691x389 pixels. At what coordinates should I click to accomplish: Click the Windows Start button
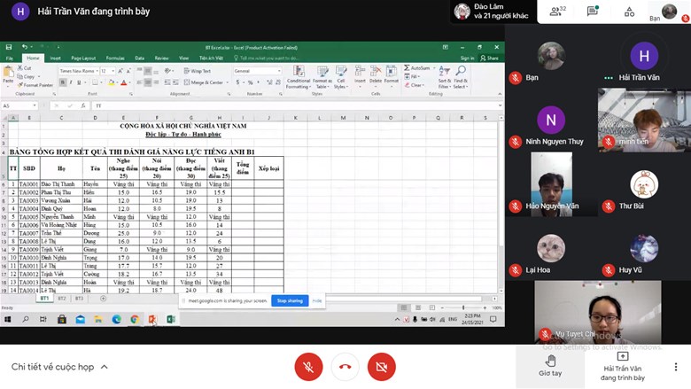point(7,319)
